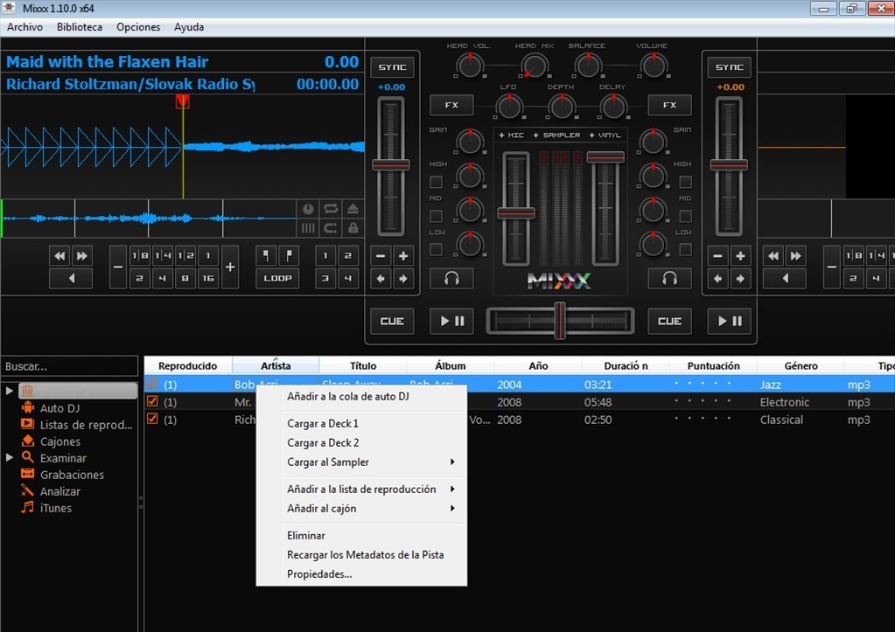Expand the VINYL section
Viewport: 895px width, 632px height.
(605, 135)
